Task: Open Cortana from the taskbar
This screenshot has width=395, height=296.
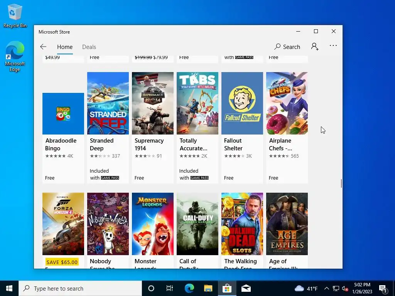Action: (x=151, y=288)
